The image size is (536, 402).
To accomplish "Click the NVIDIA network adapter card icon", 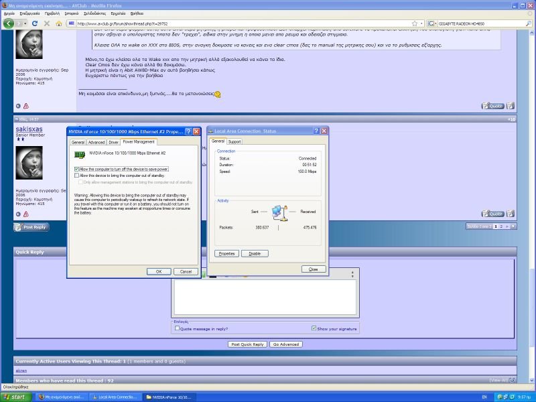I will click(78, 154).
